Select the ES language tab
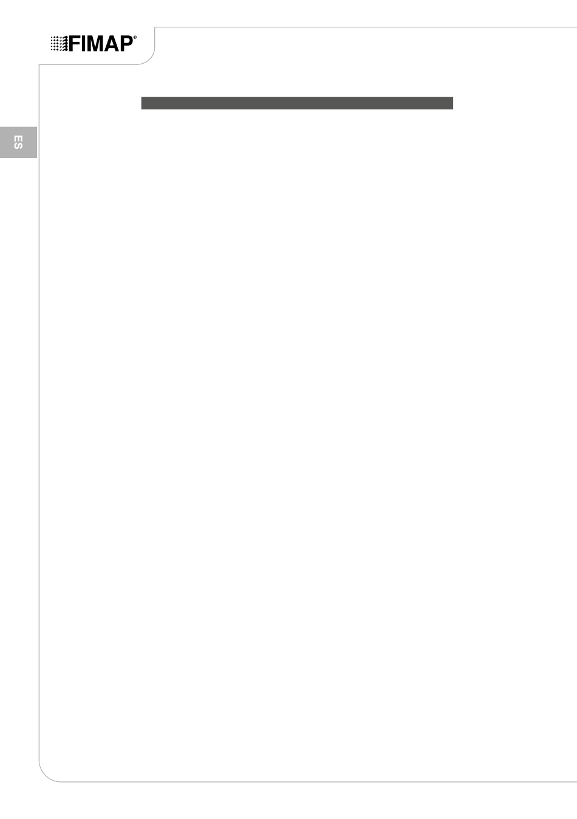The image size is (577, 819). pos(18,142)
